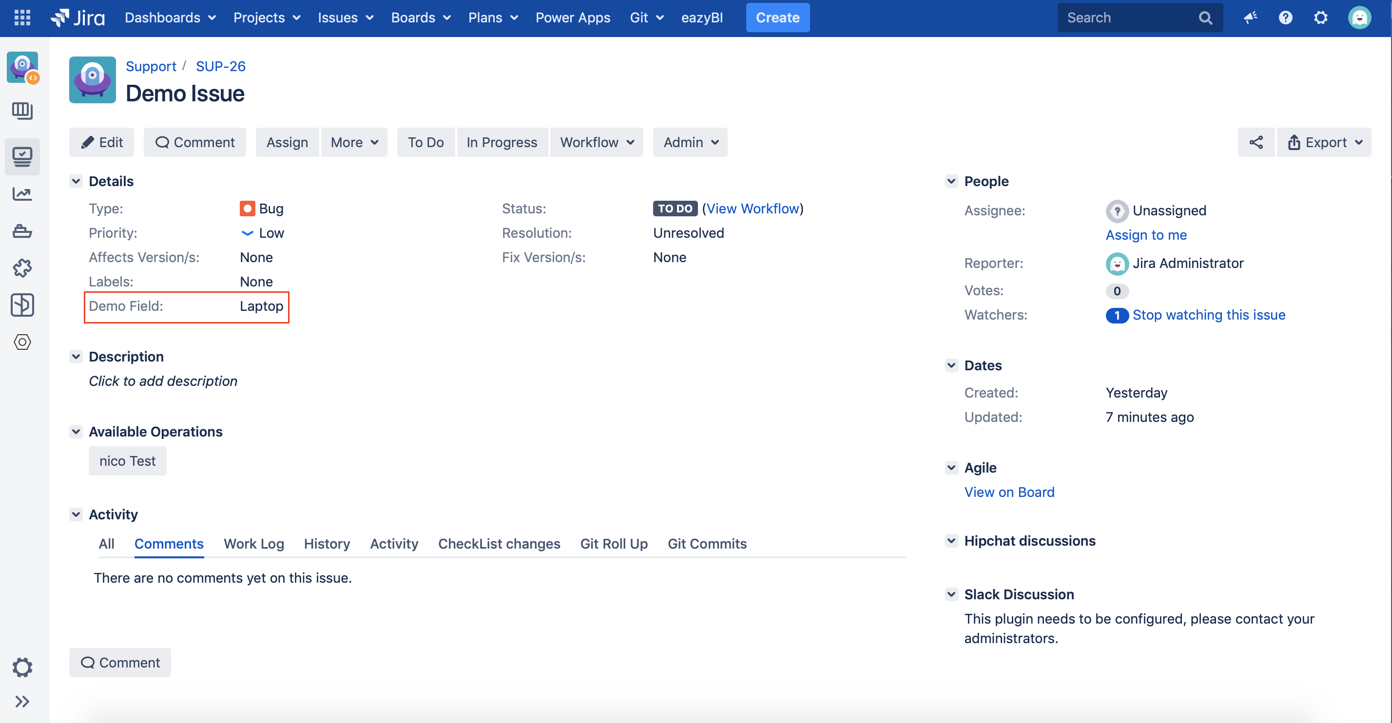Click the Assign to me link
The width and height of the screenshot is (1392, 723).
click(x=1145, y=235)
